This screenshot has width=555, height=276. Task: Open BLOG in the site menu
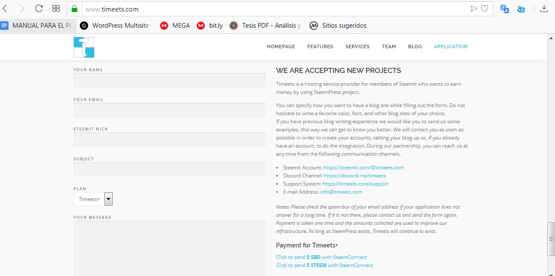pos(415,46)
